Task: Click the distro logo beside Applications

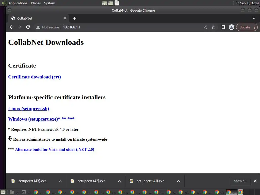Action: (4, 3)
